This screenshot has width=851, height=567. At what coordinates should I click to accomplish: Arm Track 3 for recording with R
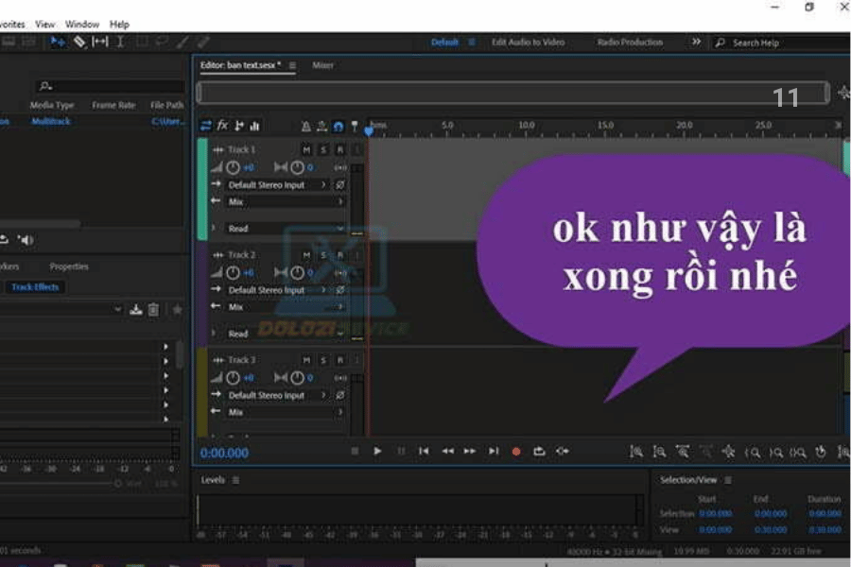pyautogui.click(x=339, y=360)
